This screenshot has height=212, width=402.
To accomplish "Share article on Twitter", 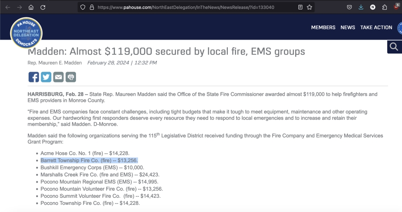I will coord(46,77).
